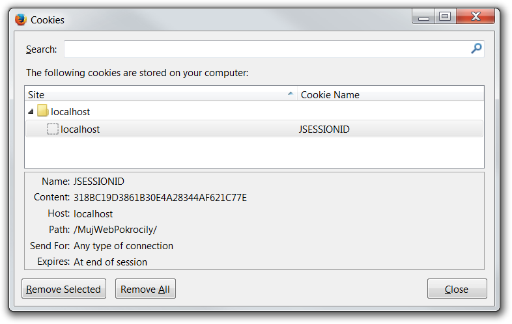Click the Remove Selected button
Image resolution: width=512 pixels, height=324 pixels.
[64, 289]
